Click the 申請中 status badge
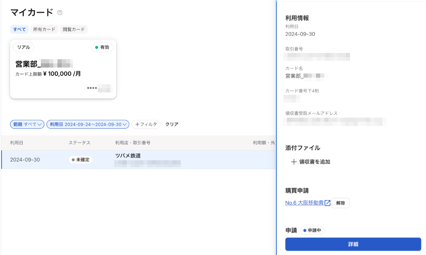 click(312, 230)
